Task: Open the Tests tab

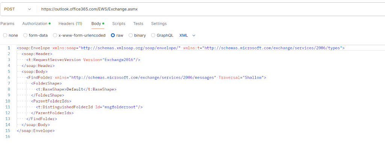Action: click(x=138, y=24)
